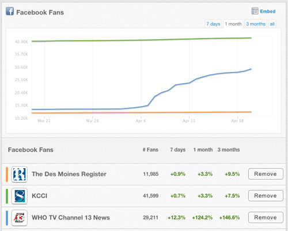Select the 1 month tab
This screenshot has height=231, width=288.
pos(233,24)
